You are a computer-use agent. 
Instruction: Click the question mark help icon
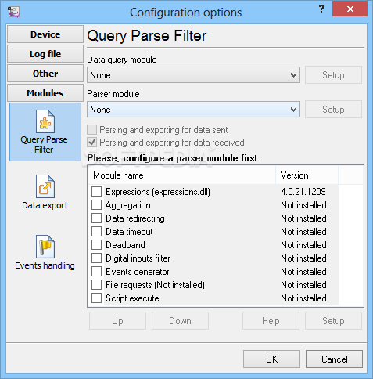321,9
